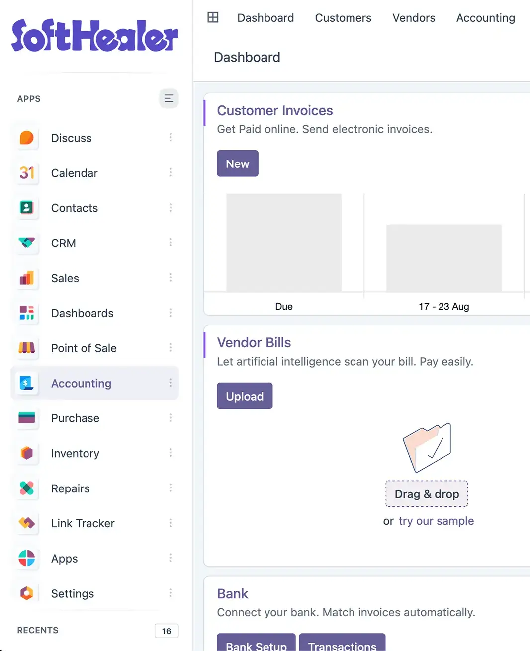Click the Drag & drop area
530x651 pixels.
[x=427, y=494]
